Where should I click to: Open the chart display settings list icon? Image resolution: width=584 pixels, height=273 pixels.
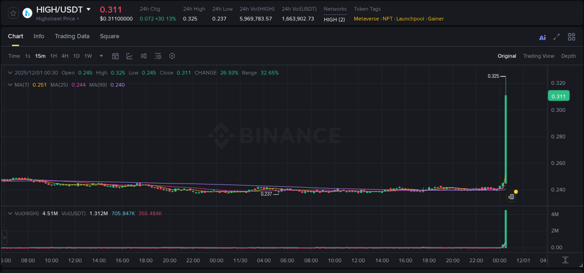coord(157,56)
